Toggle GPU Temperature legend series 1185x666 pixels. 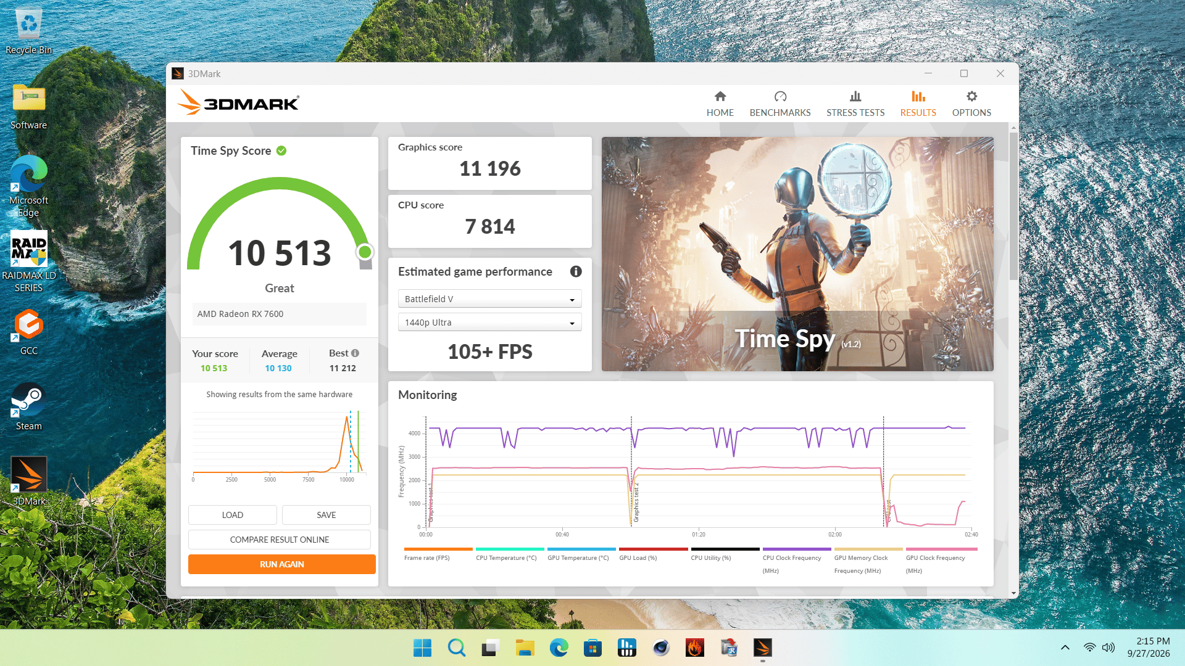pos(581,554)
